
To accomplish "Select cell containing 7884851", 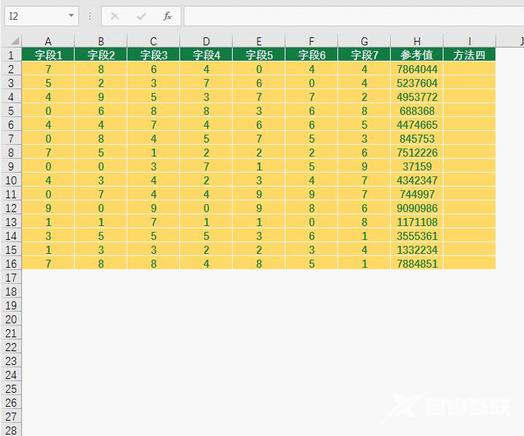I will coord(416,263).
